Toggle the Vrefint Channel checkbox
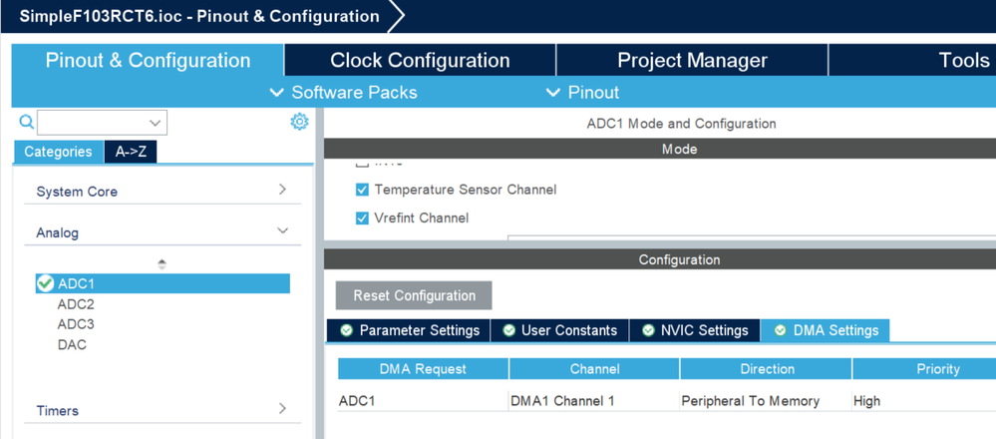 coord(362,218)
